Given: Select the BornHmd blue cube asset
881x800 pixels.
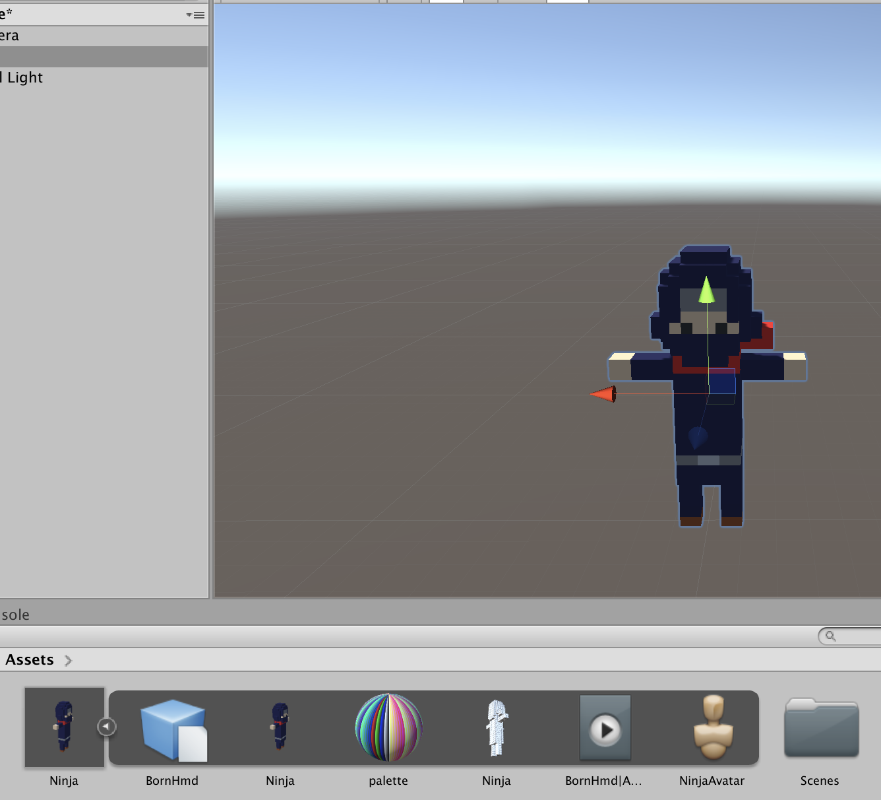Looking at the screenshot, I should 173,730.
